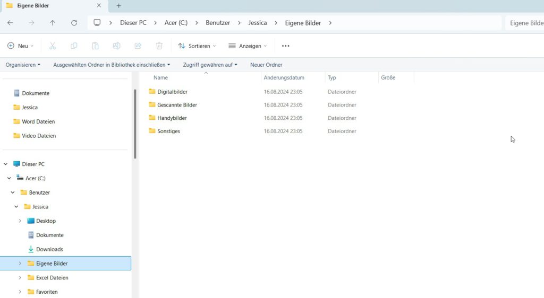The width and height of the screenshot is (544, 298).
Task: Expand the Favoriten tree node
Action: (20, 292)
